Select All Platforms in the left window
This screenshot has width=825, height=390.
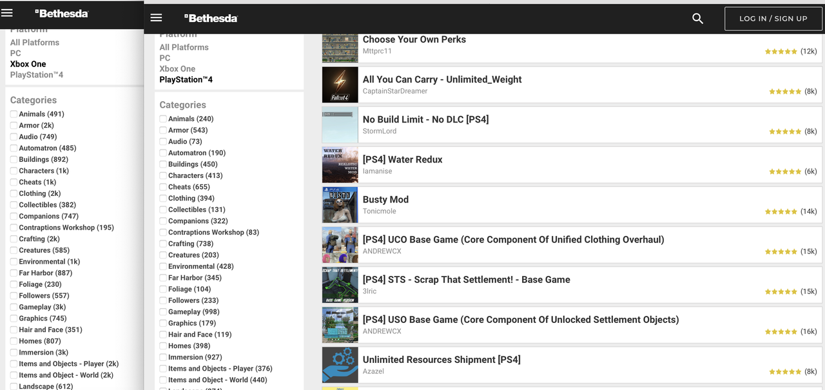35,43
